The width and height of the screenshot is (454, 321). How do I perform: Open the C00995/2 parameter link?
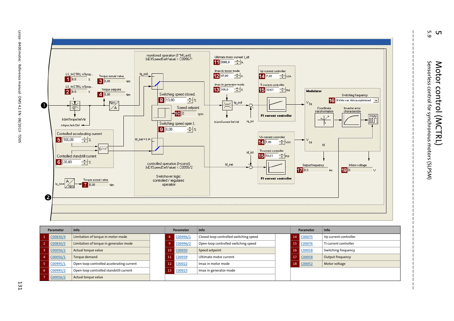pos(58,271)
